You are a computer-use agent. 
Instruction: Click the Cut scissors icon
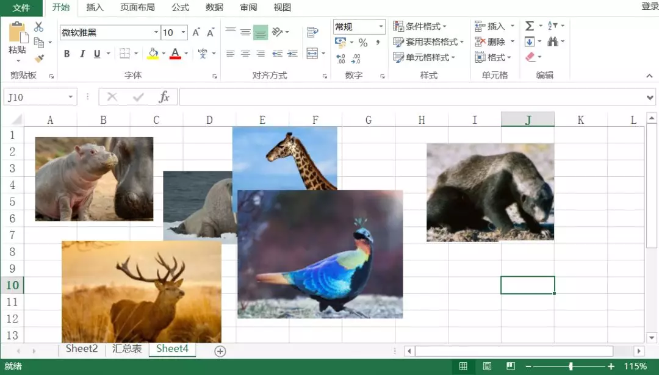pos(38,27)
